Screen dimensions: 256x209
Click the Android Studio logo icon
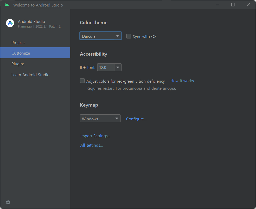coord(10,23)
